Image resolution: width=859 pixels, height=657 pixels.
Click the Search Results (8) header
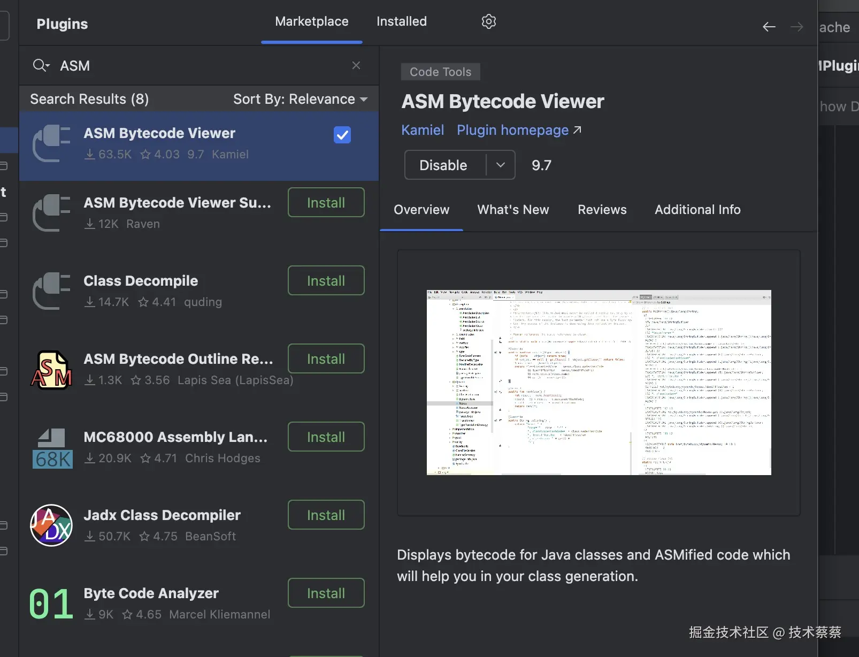click(89, 99)
